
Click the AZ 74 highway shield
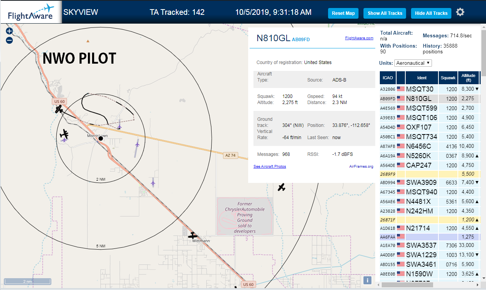(x=231, y=155)
